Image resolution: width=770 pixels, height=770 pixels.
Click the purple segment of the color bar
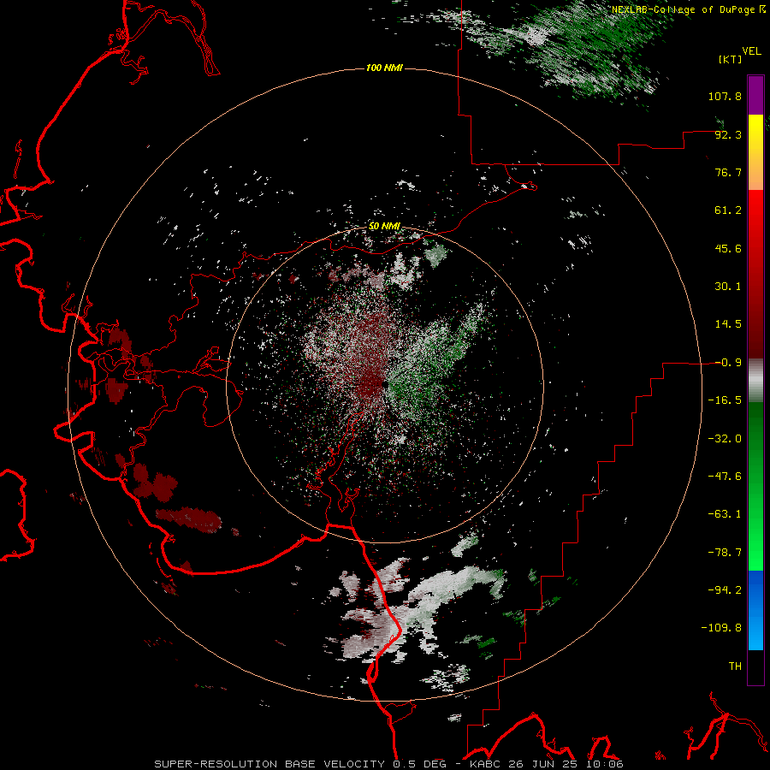(755, 96)
